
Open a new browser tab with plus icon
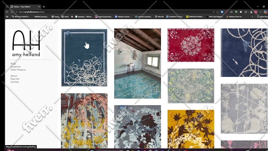point(44,7)
